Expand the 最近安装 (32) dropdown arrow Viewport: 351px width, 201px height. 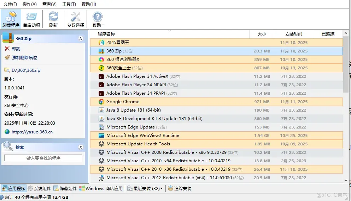click(162, 189)
